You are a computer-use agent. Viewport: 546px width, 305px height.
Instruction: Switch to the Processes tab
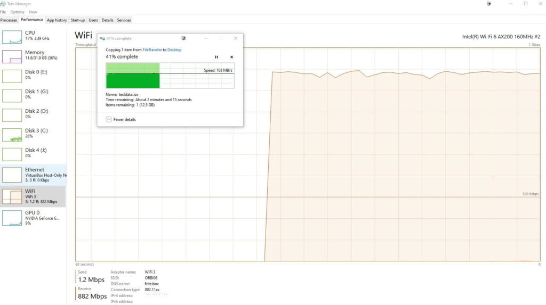point(9,20)
